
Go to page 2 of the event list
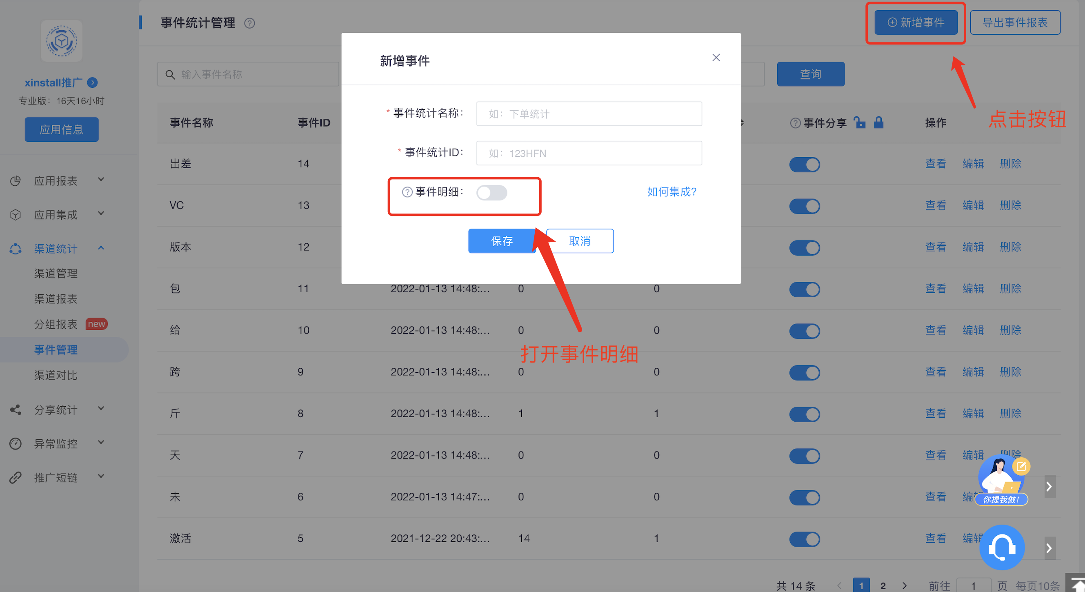pyautogui.click(x=883, y=586)
